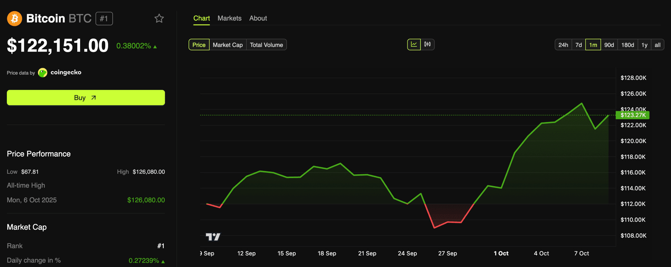
Task: Open the About tab
Action: point(258,18)
